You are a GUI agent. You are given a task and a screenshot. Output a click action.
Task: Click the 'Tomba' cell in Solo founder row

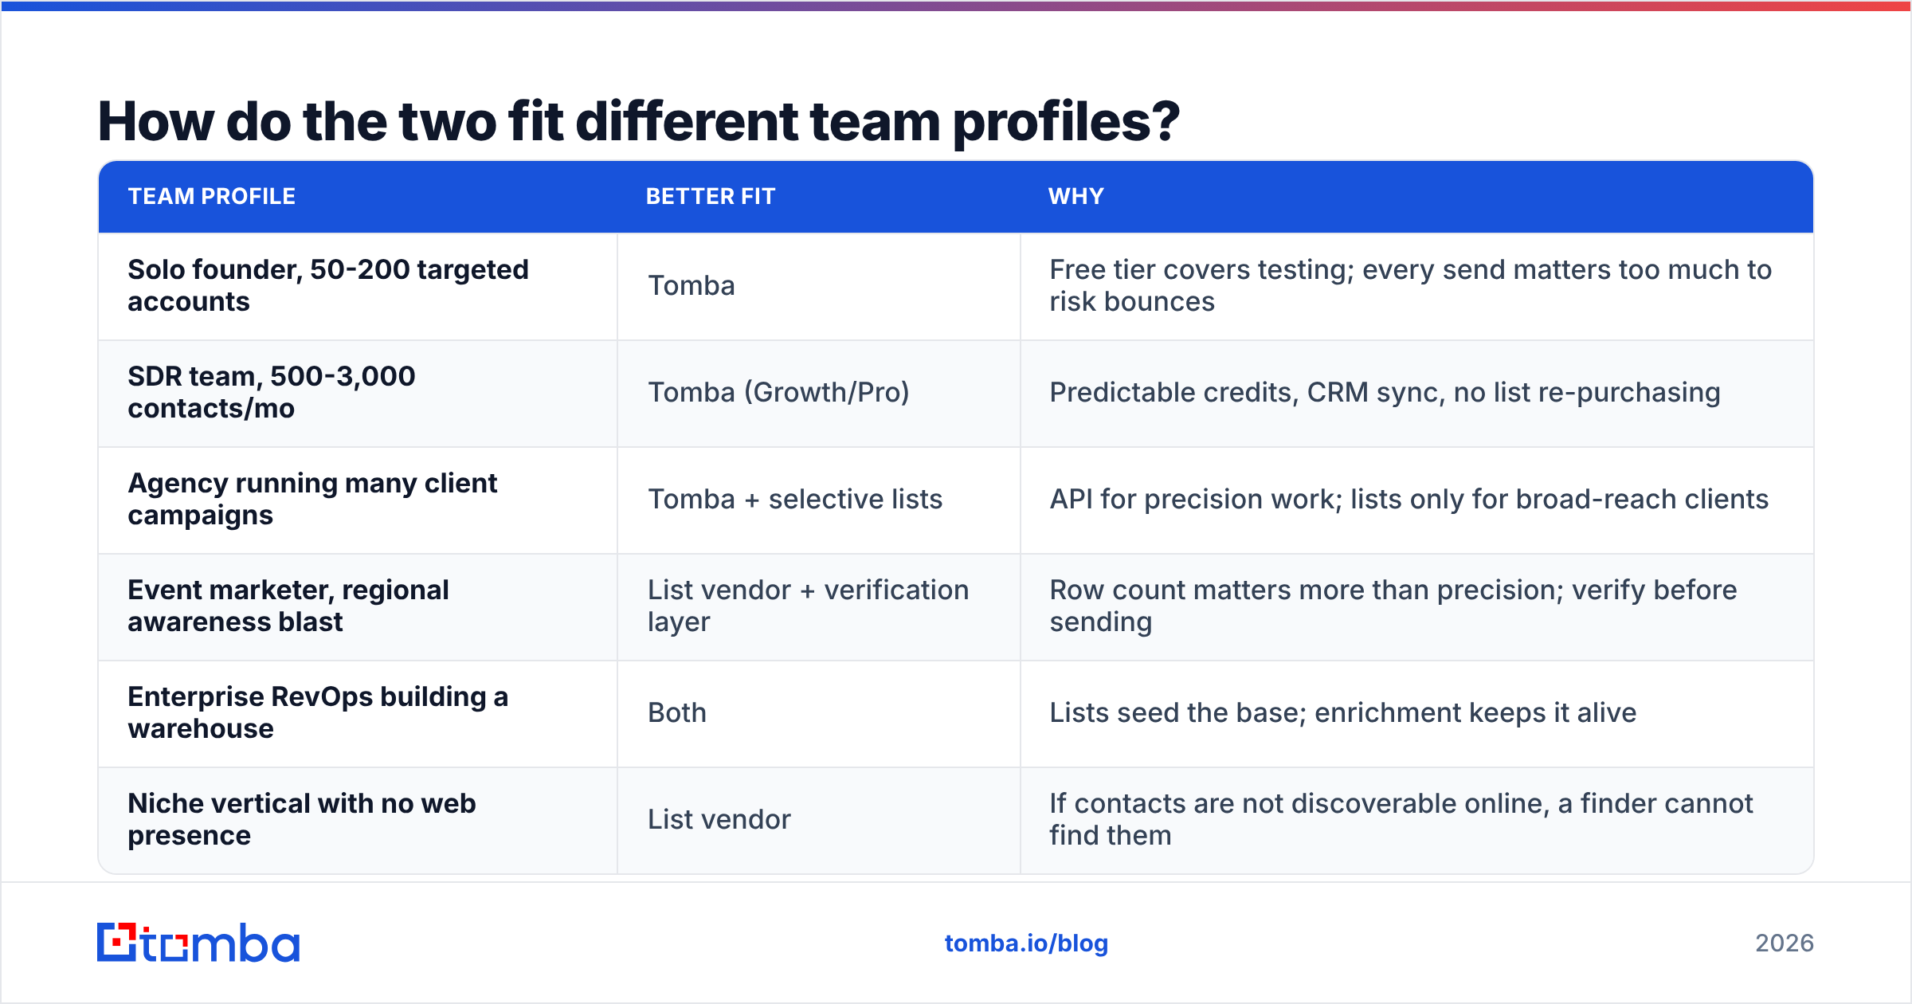click(819, 286)
